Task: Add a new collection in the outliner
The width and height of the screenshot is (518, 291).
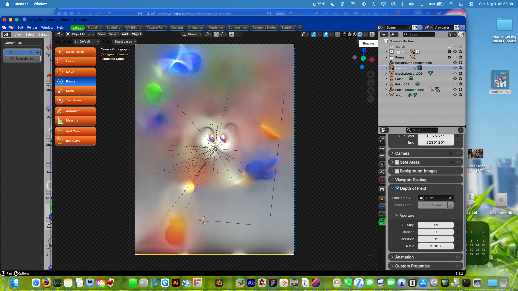Action: pos(461,34)
